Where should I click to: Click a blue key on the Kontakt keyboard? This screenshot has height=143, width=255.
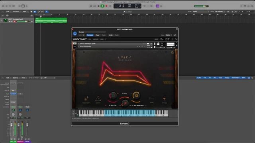129,113
